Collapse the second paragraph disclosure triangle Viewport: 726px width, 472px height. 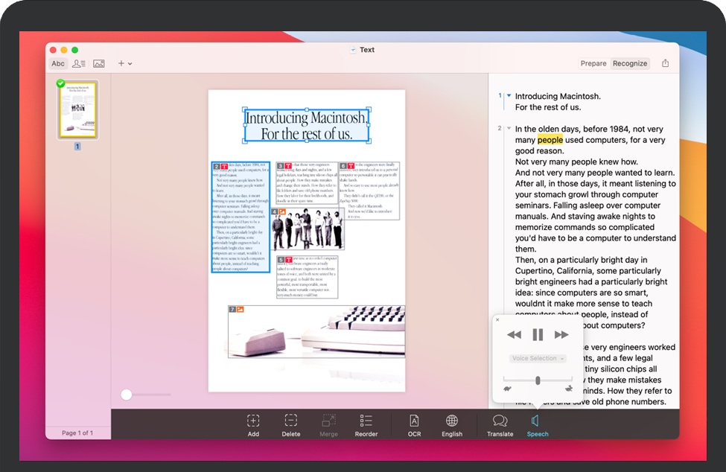pyautogui.click(x=507, y=128)
